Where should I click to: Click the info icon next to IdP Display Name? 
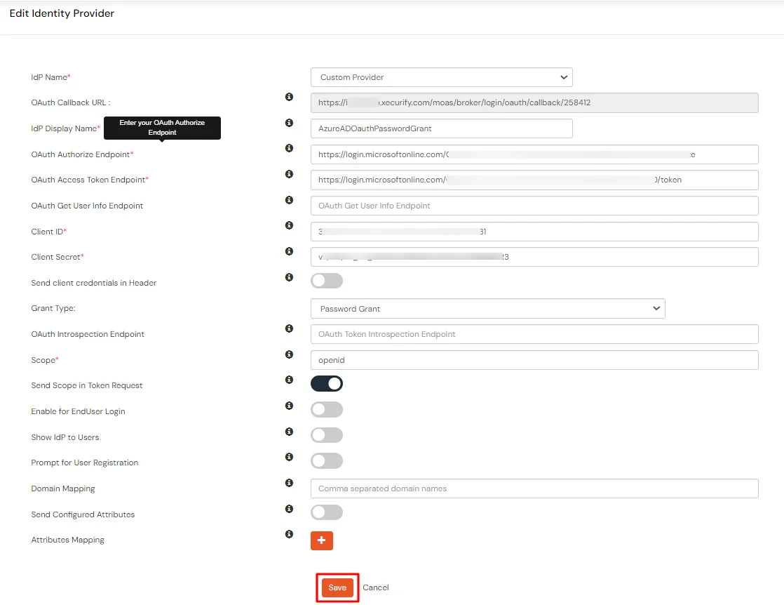(x=289, y=122)
